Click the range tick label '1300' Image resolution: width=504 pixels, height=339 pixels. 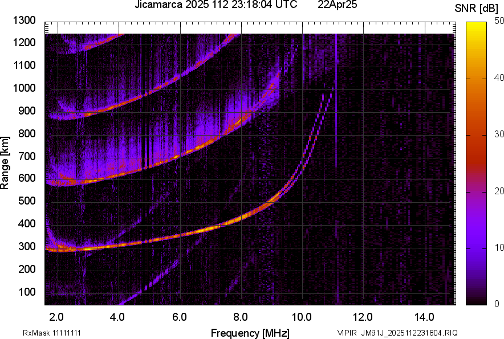tap(24, 21)
